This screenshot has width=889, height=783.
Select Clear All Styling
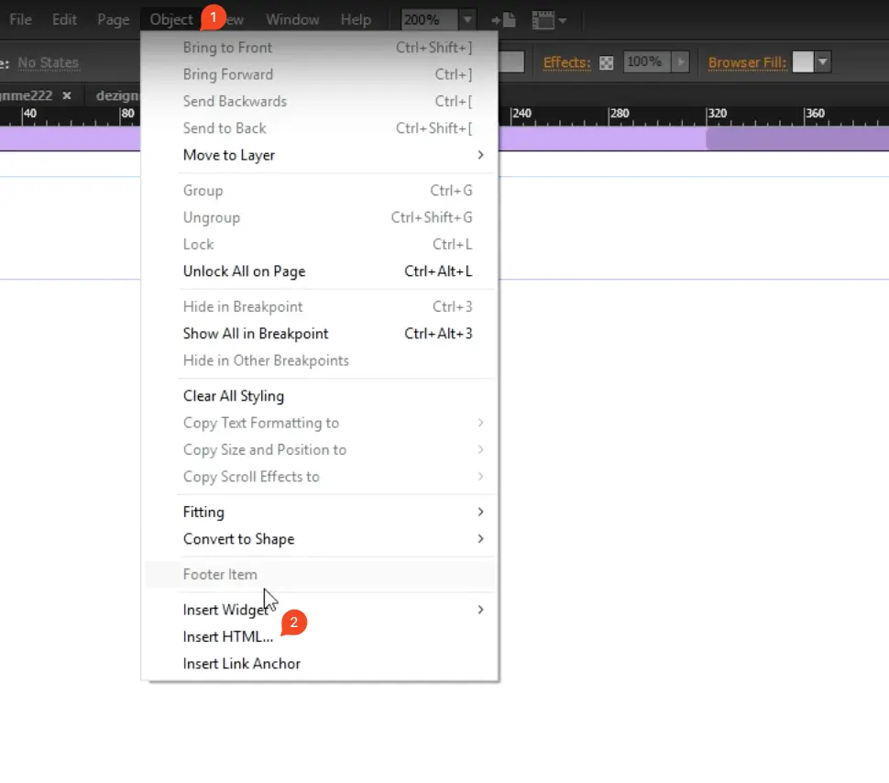(x=234, y=396)
